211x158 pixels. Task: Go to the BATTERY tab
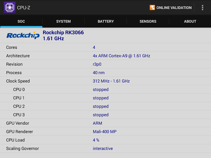coord(105,21)
